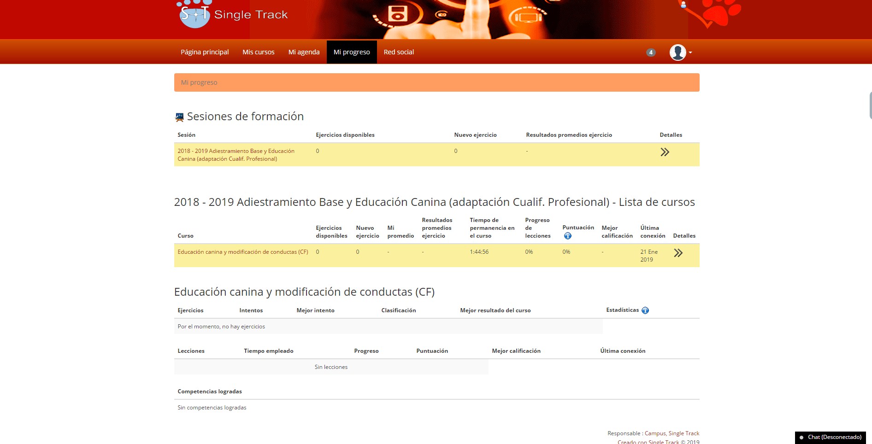Click the Single Track logo
The height and width of the screenshot is (444, 872).
pyautogui.click(x=232, y=15)
